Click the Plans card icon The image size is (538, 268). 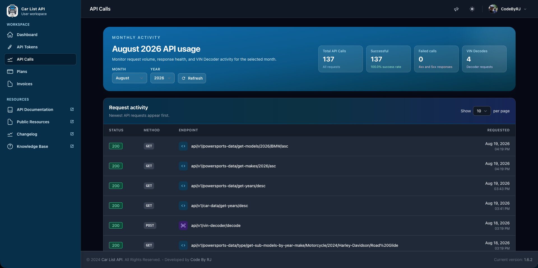coord(10,72)
